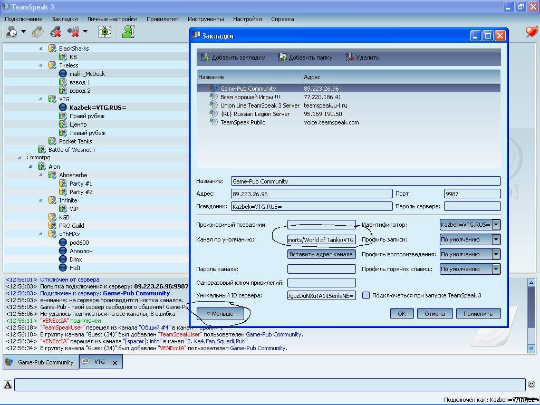Collapse the xTbMAx channel tree
The image size is (540, 405).
click(41, 234)
